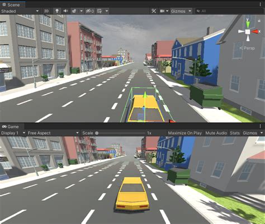The image size is (265, 224).
Task: Click the scene camera settings icon
Action: [x=162, y=11]
